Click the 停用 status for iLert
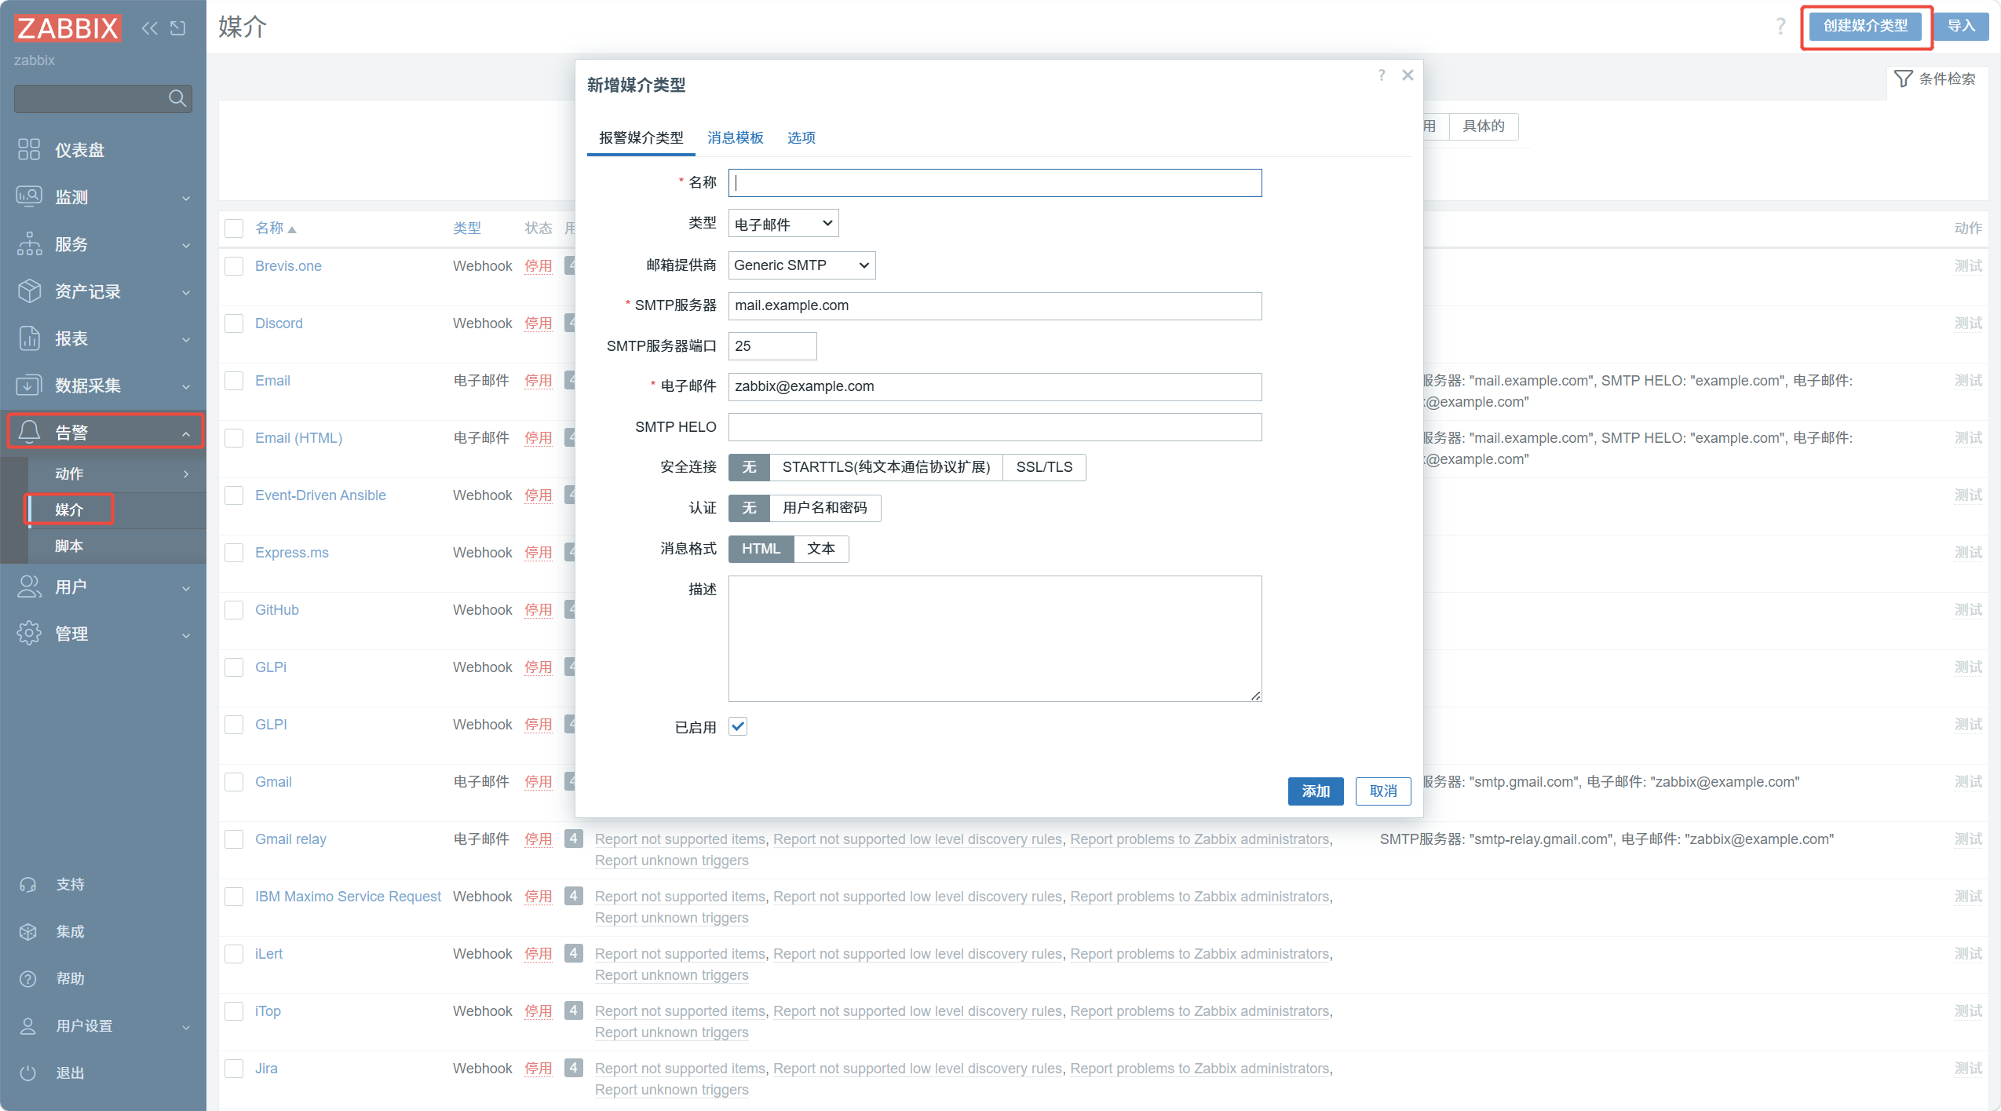This screenshot has height=1111, width=2001. click(x=538, y=954)
